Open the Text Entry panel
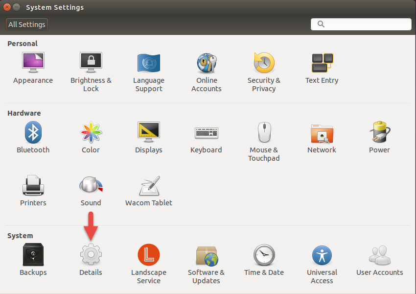Viewport: 416px width, 294px height. click(x=322, y=63)
